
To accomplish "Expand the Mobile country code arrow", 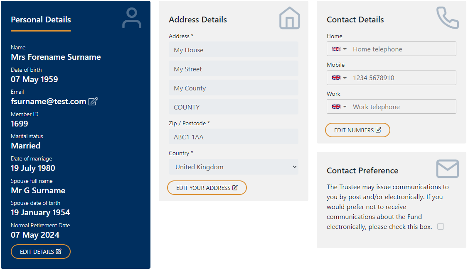I will [x=345, y=78].
